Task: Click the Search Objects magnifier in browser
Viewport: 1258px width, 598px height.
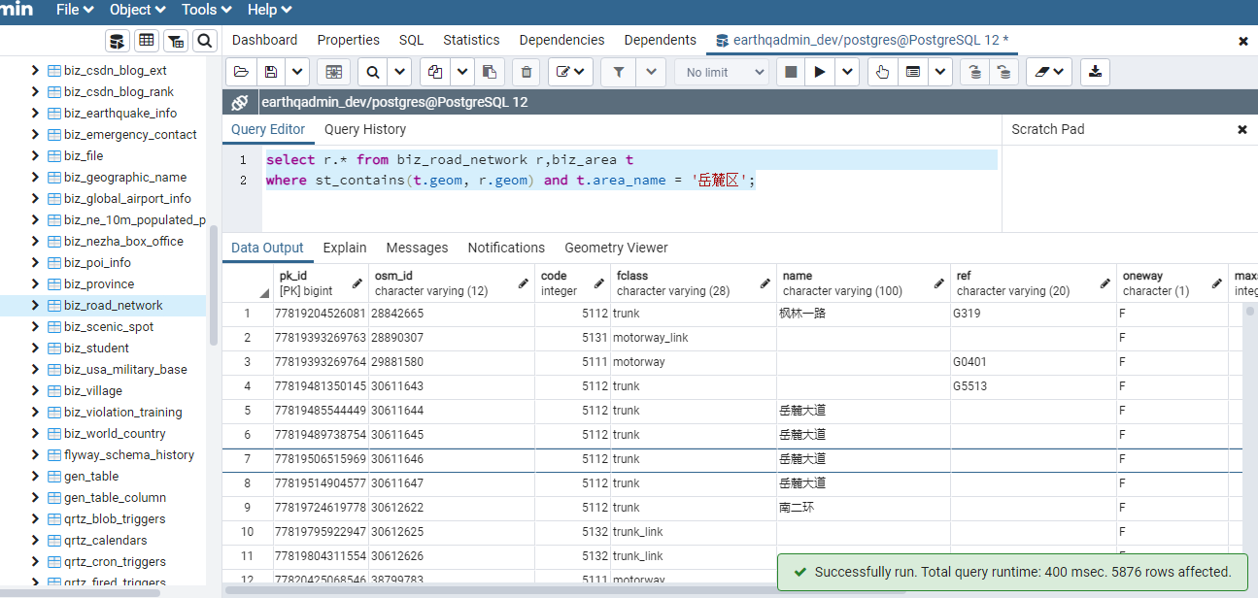Action: click(204, 41)
